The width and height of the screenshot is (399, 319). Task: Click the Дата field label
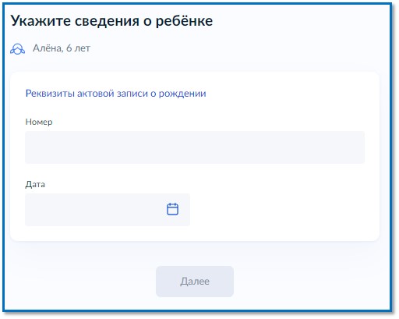coord(35,184)
